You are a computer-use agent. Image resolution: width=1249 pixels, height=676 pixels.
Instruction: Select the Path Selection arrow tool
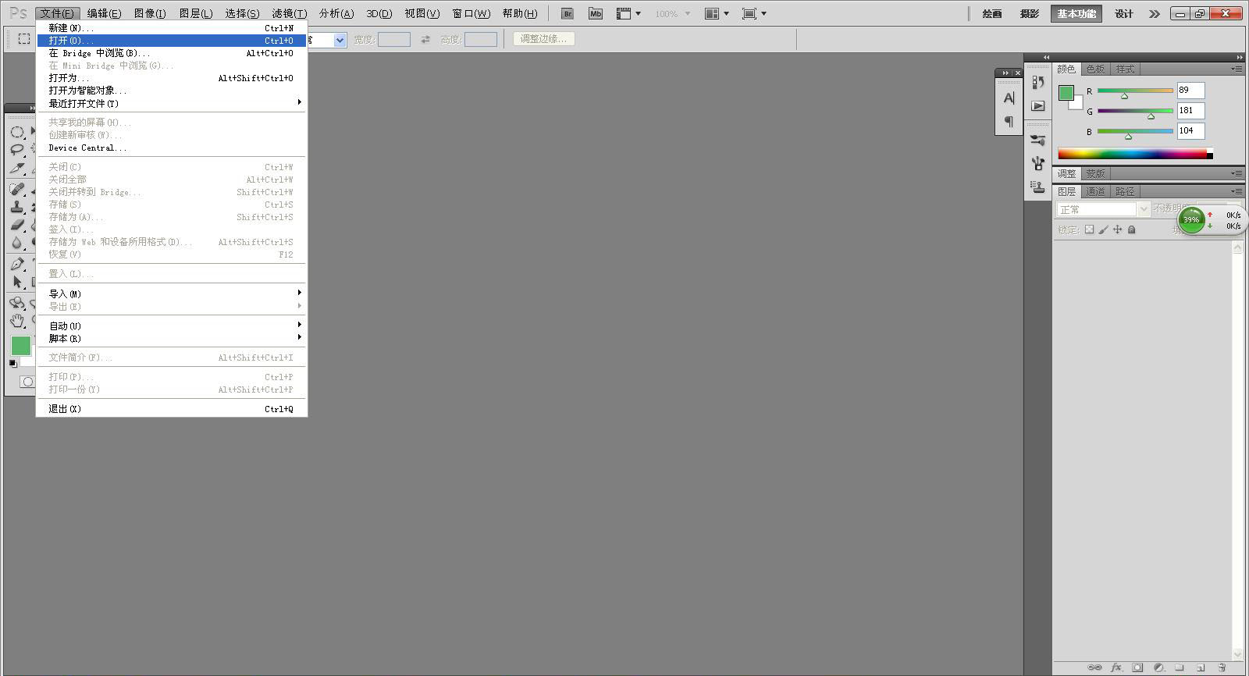[x=17, y=282]
